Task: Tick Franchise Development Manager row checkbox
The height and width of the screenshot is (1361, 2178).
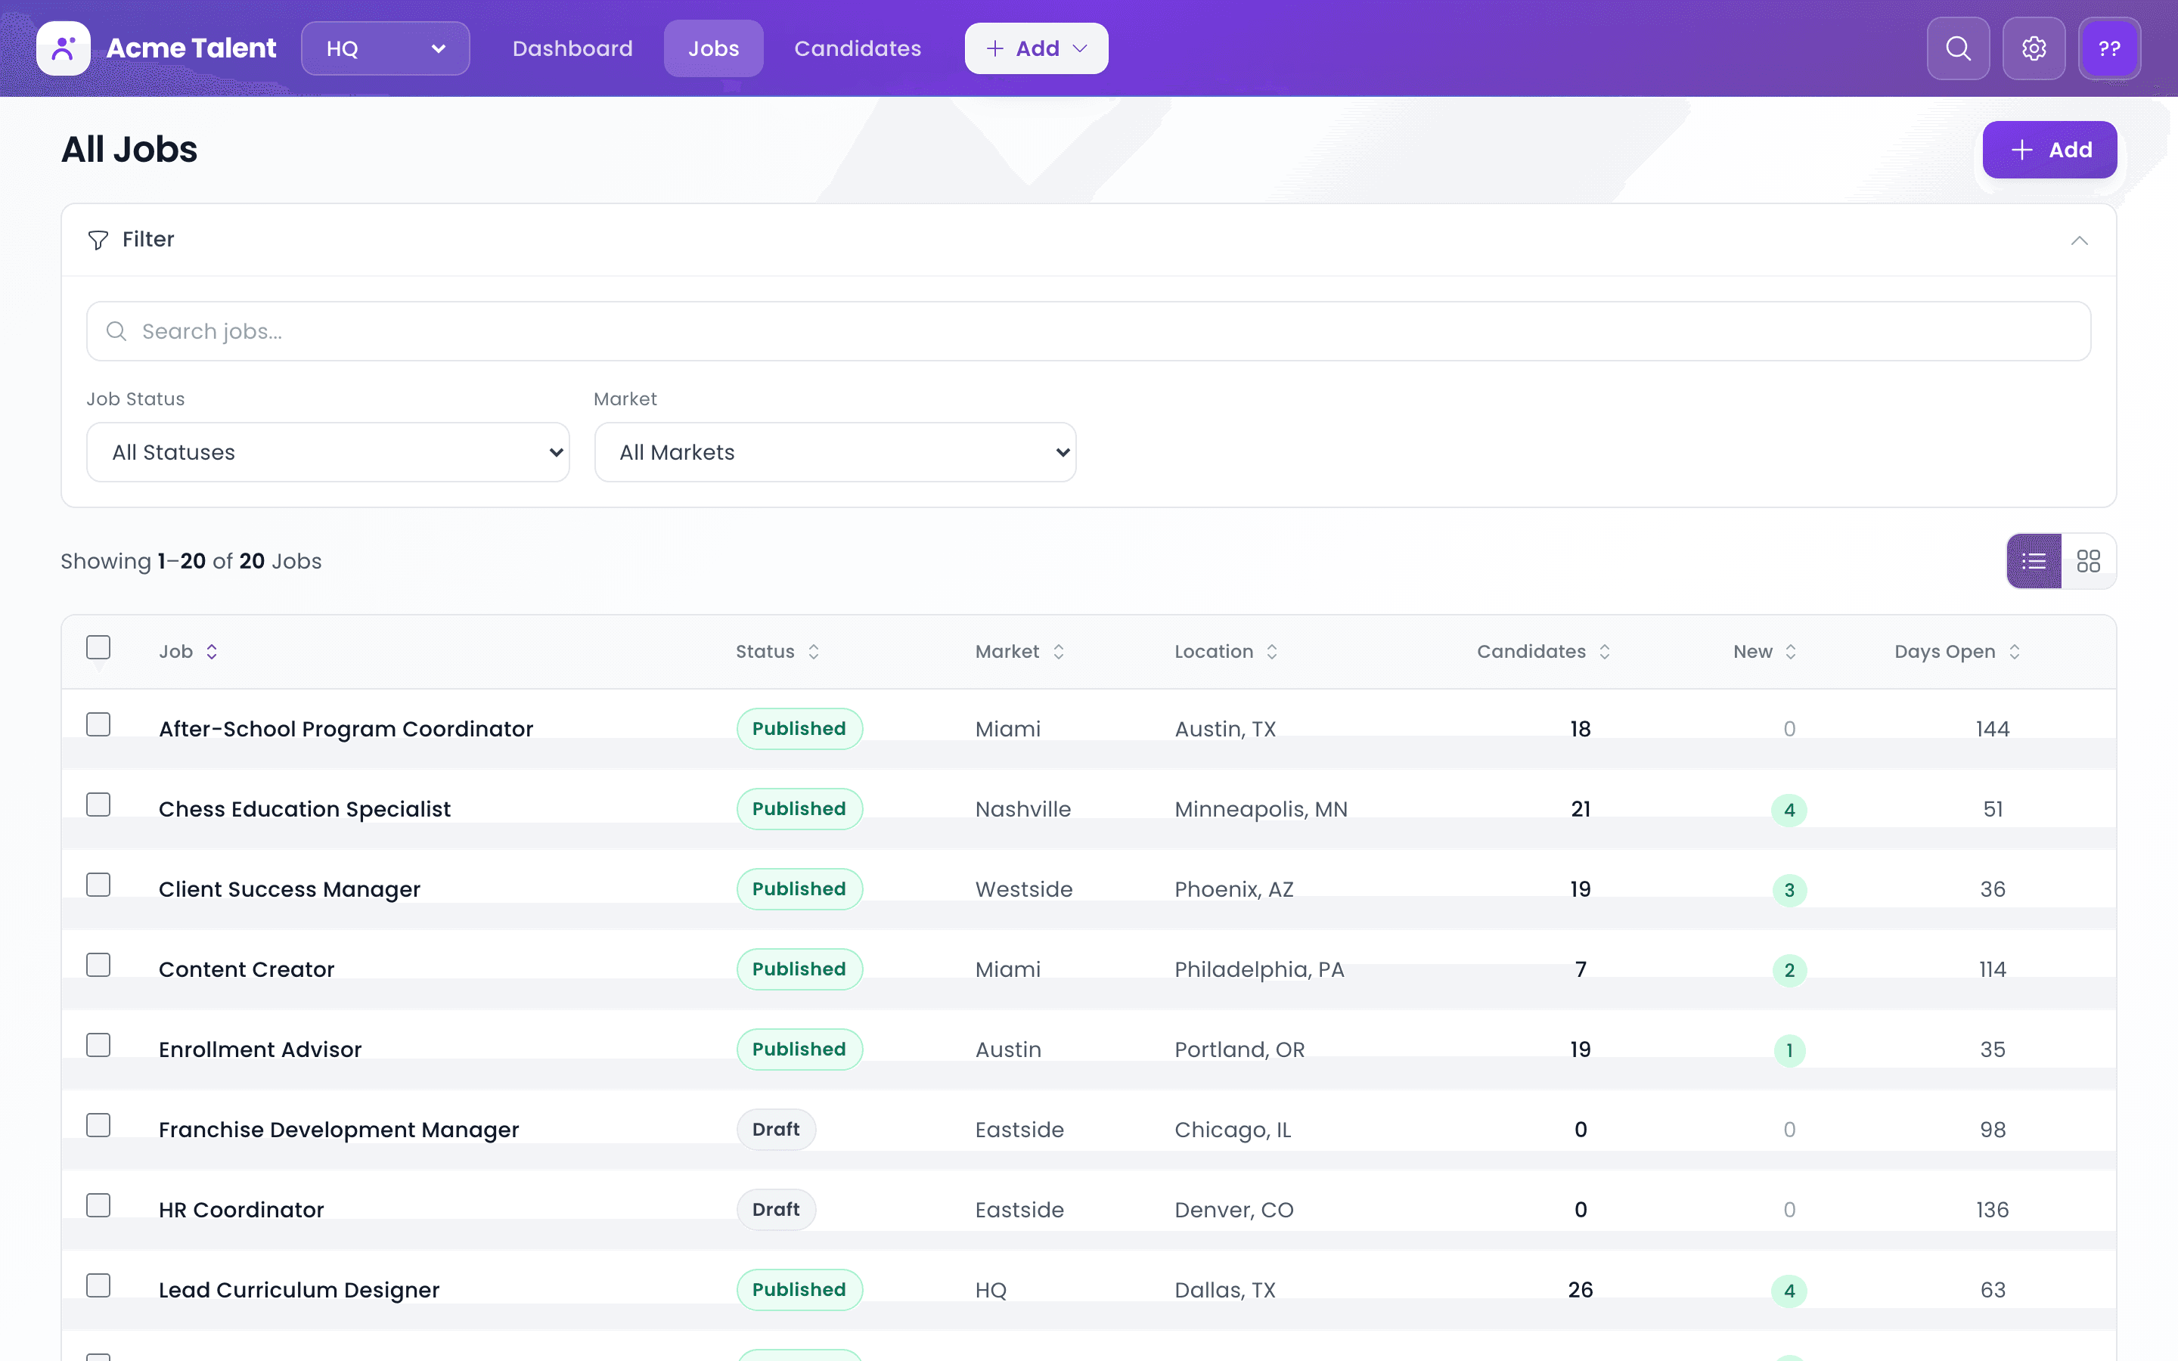Action: pos(98,1124)
